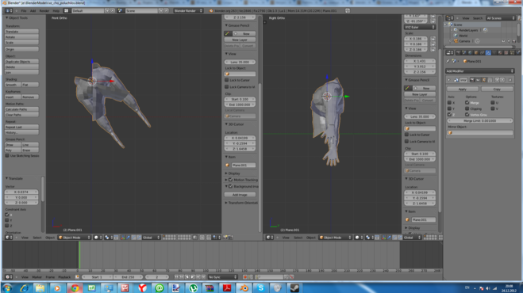Jump to the timeline end frame
Screen dimensions: 523x293
pos(203,277)
